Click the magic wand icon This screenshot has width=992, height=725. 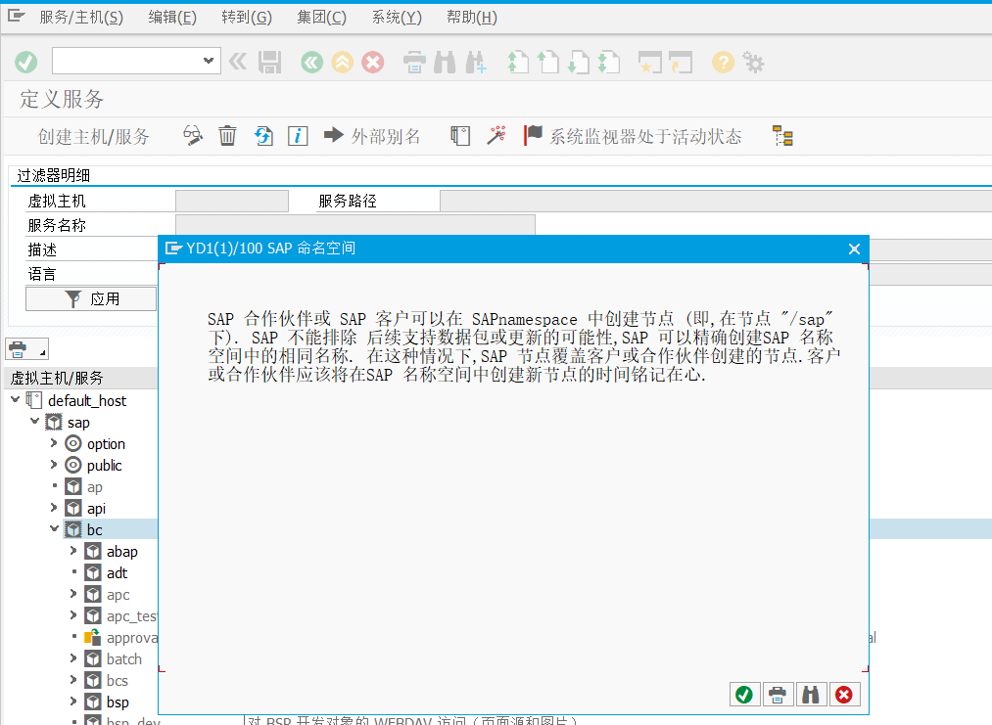(496, 135)
